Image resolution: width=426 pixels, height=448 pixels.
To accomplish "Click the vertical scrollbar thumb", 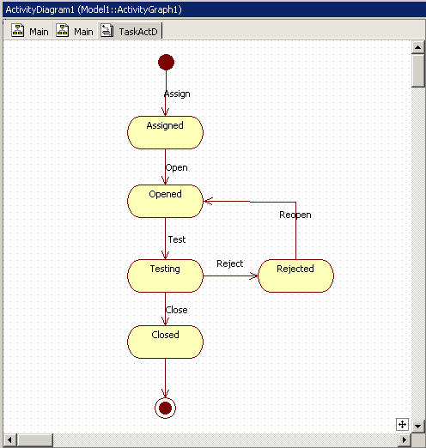I will (418, 70).
